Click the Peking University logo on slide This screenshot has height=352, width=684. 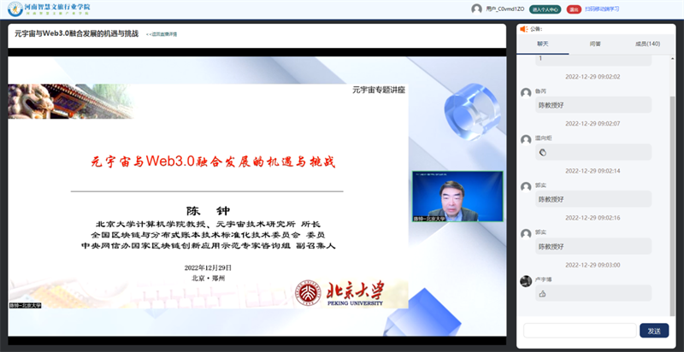click(x=339, y=294)
